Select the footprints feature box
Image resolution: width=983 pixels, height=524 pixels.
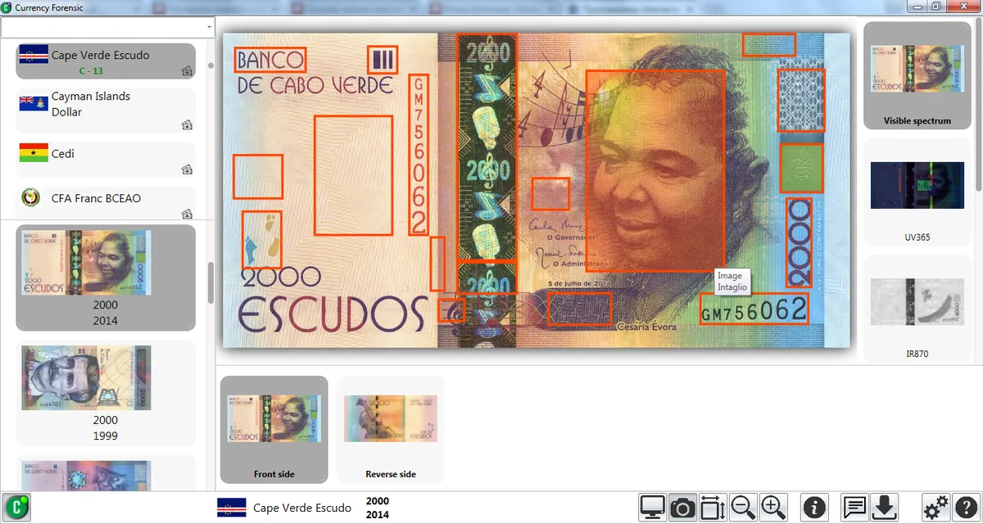[x=261, y=240]
